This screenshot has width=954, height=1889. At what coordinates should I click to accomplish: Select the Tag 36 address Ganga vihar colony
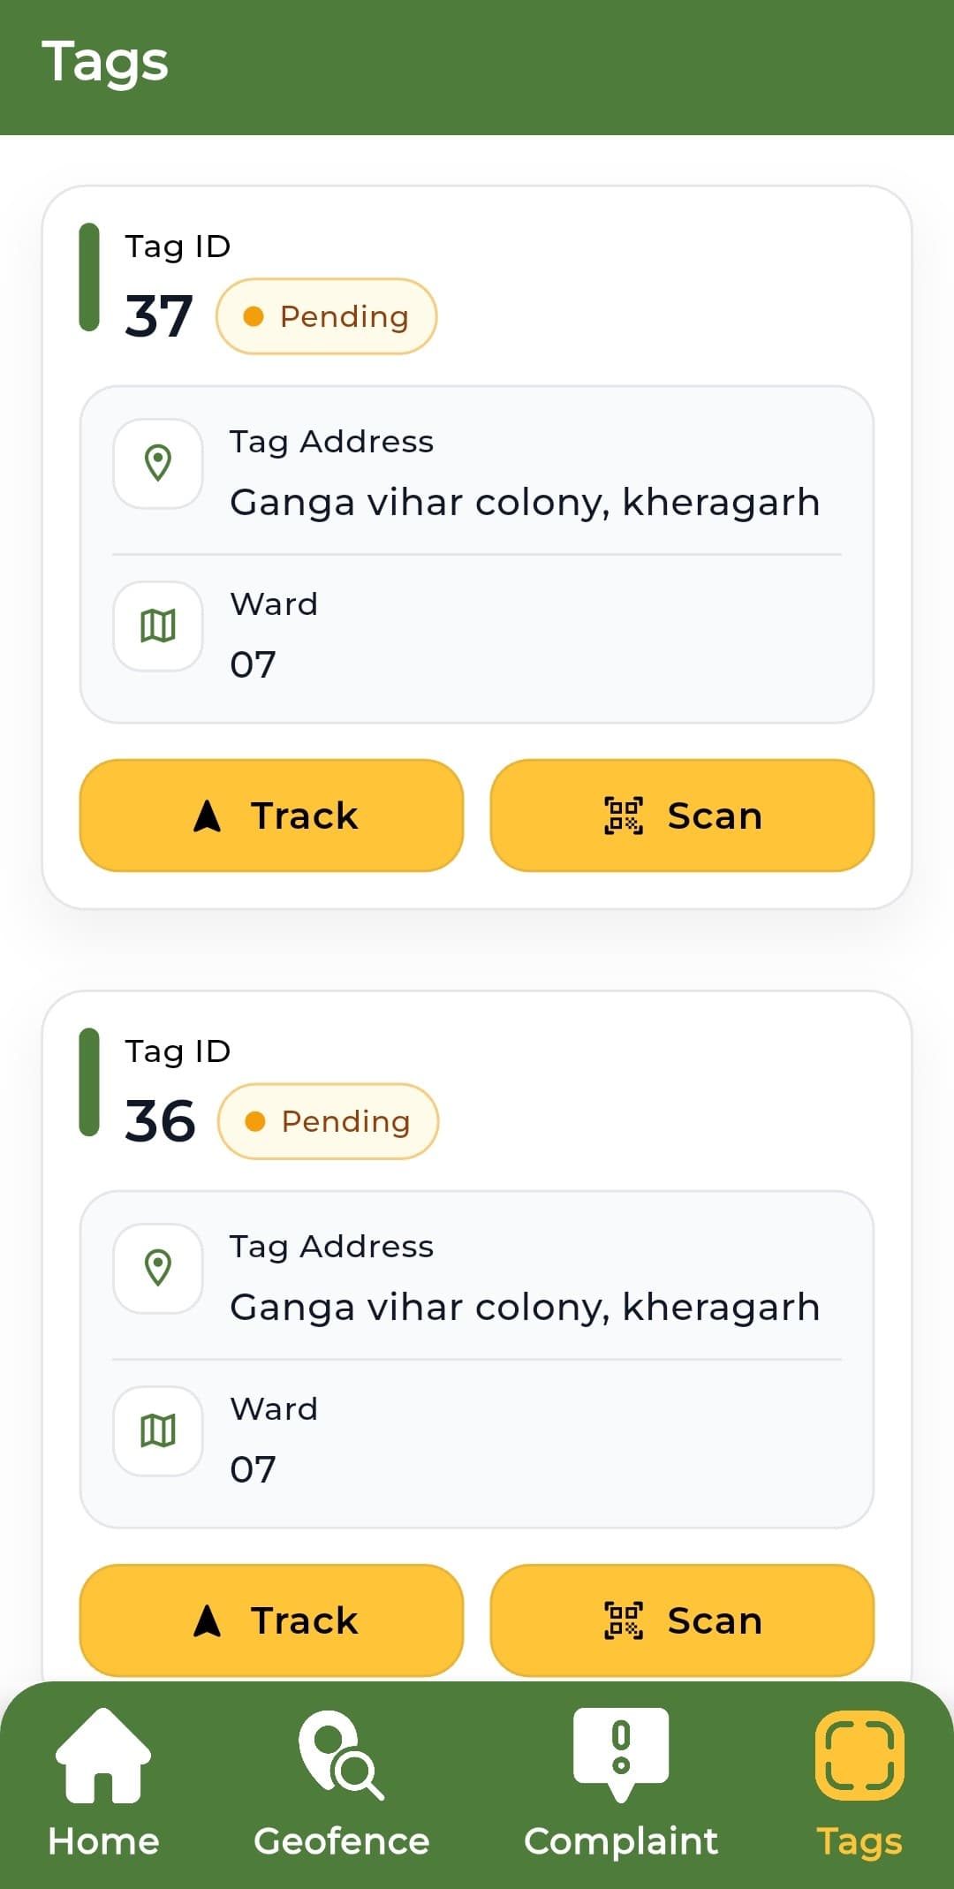click(x=525, y=1308)
